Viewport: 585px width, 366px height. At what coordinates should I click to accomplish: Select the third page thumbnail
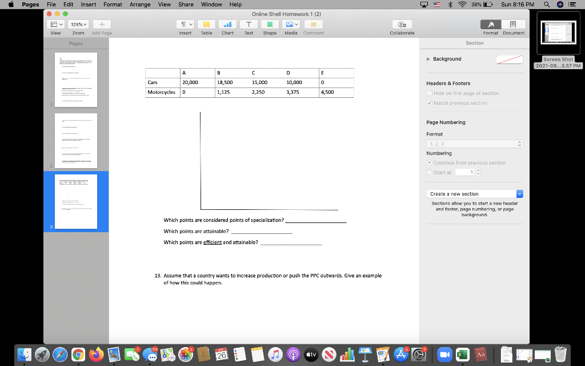pos(76,202)
